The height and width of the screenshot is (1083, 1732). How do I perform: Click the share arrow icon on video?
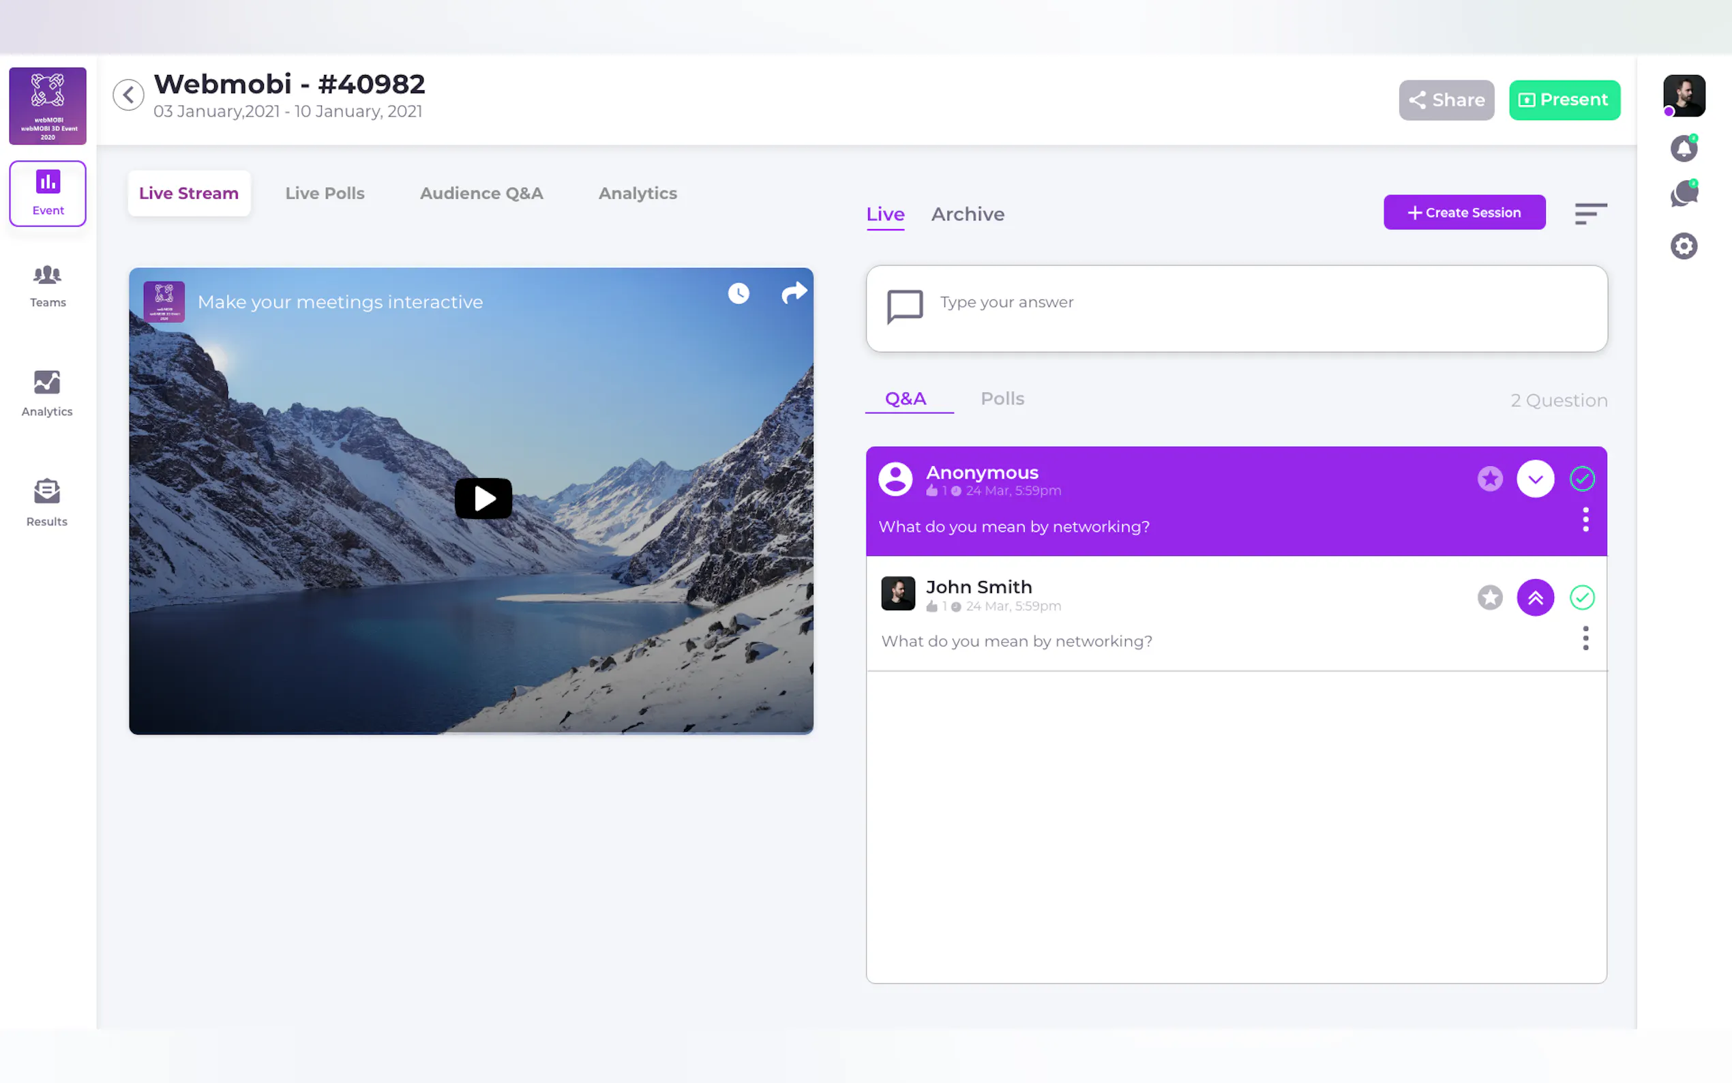[794, 293]
